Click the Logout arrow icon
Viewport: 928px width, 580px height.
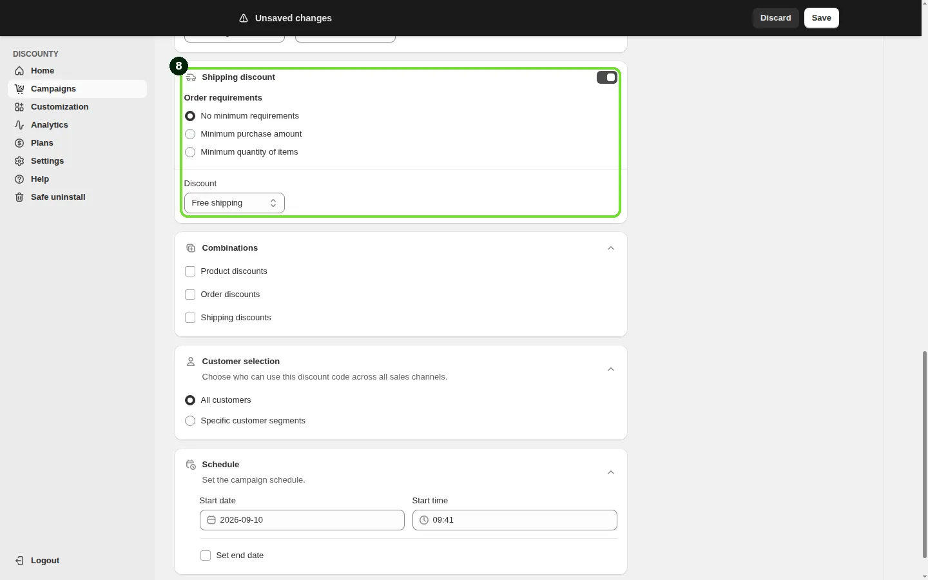pos(19,561)
